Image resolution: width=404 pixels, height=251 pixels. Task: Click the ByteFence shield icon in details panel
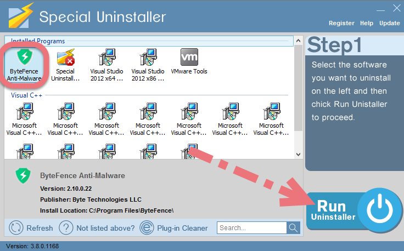click(23, 176)
